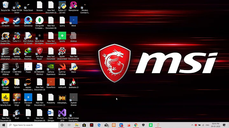Select the GeForce Experience icon
229x128 pixels.
click(51, 69)
